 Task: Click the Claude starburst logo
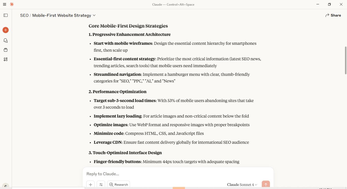coord(11,4)
